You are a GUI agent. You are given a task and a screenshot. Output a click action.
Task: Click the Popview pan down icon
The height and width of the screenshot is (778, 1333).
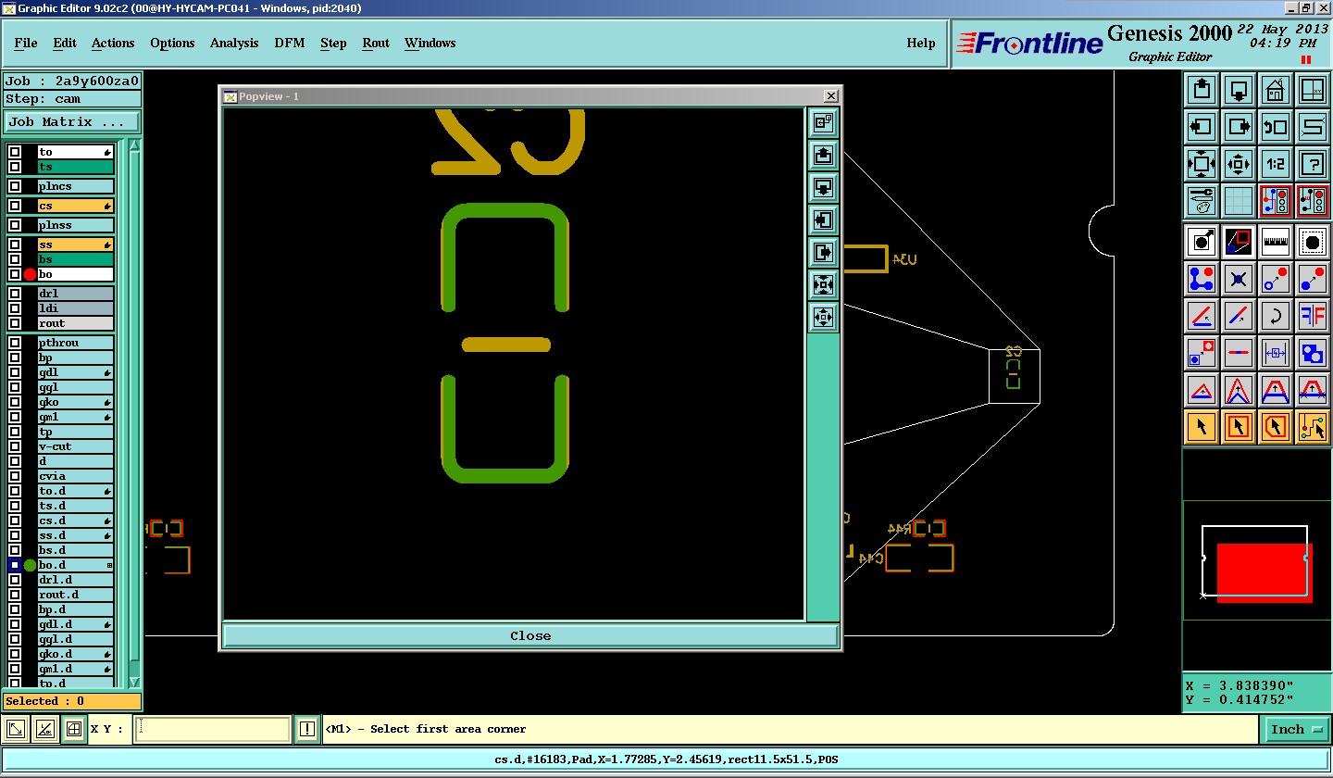pos(823,188)
